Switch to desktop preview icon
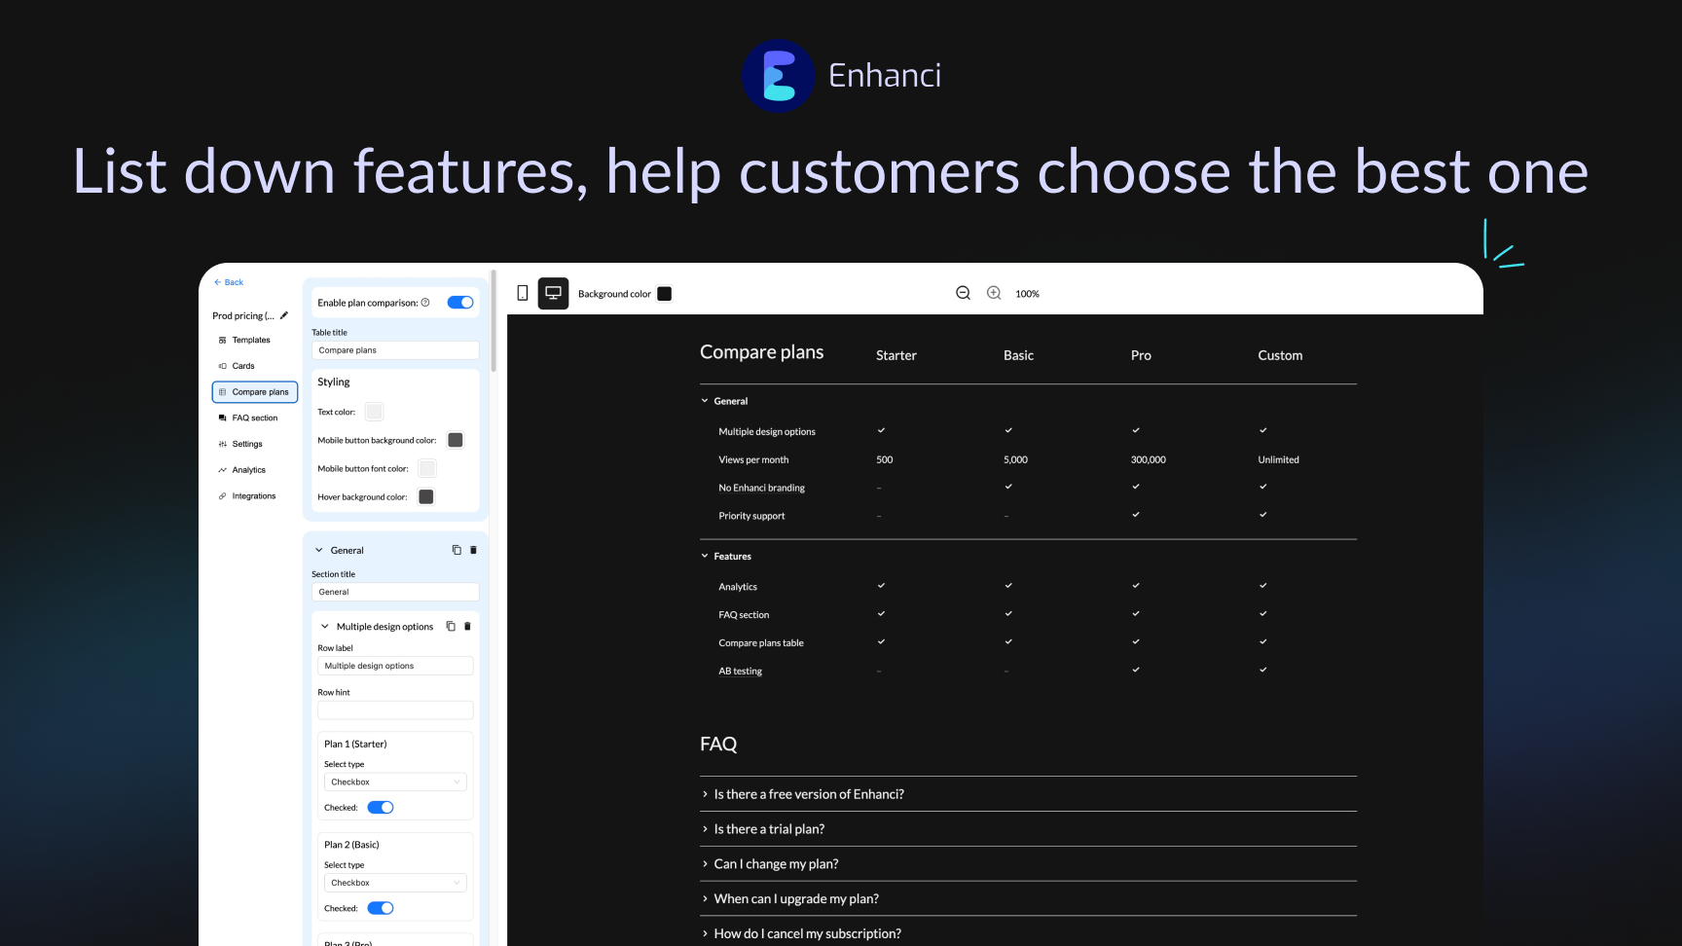 click(553, 293)
